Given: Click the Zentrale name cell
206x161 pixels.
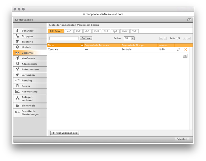Looking at the screenshot, I should 53,49.
